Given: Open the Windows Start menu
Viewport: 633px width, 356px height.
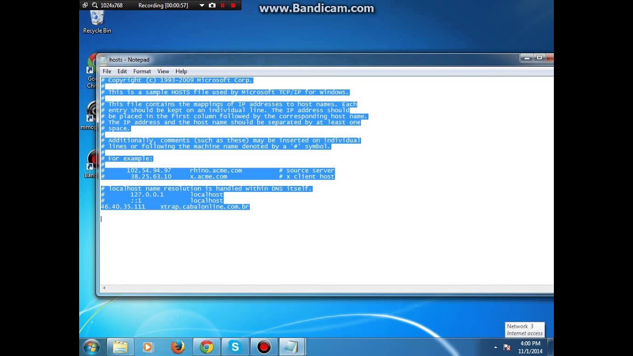Looking at the screenshot, I should 92,347.
